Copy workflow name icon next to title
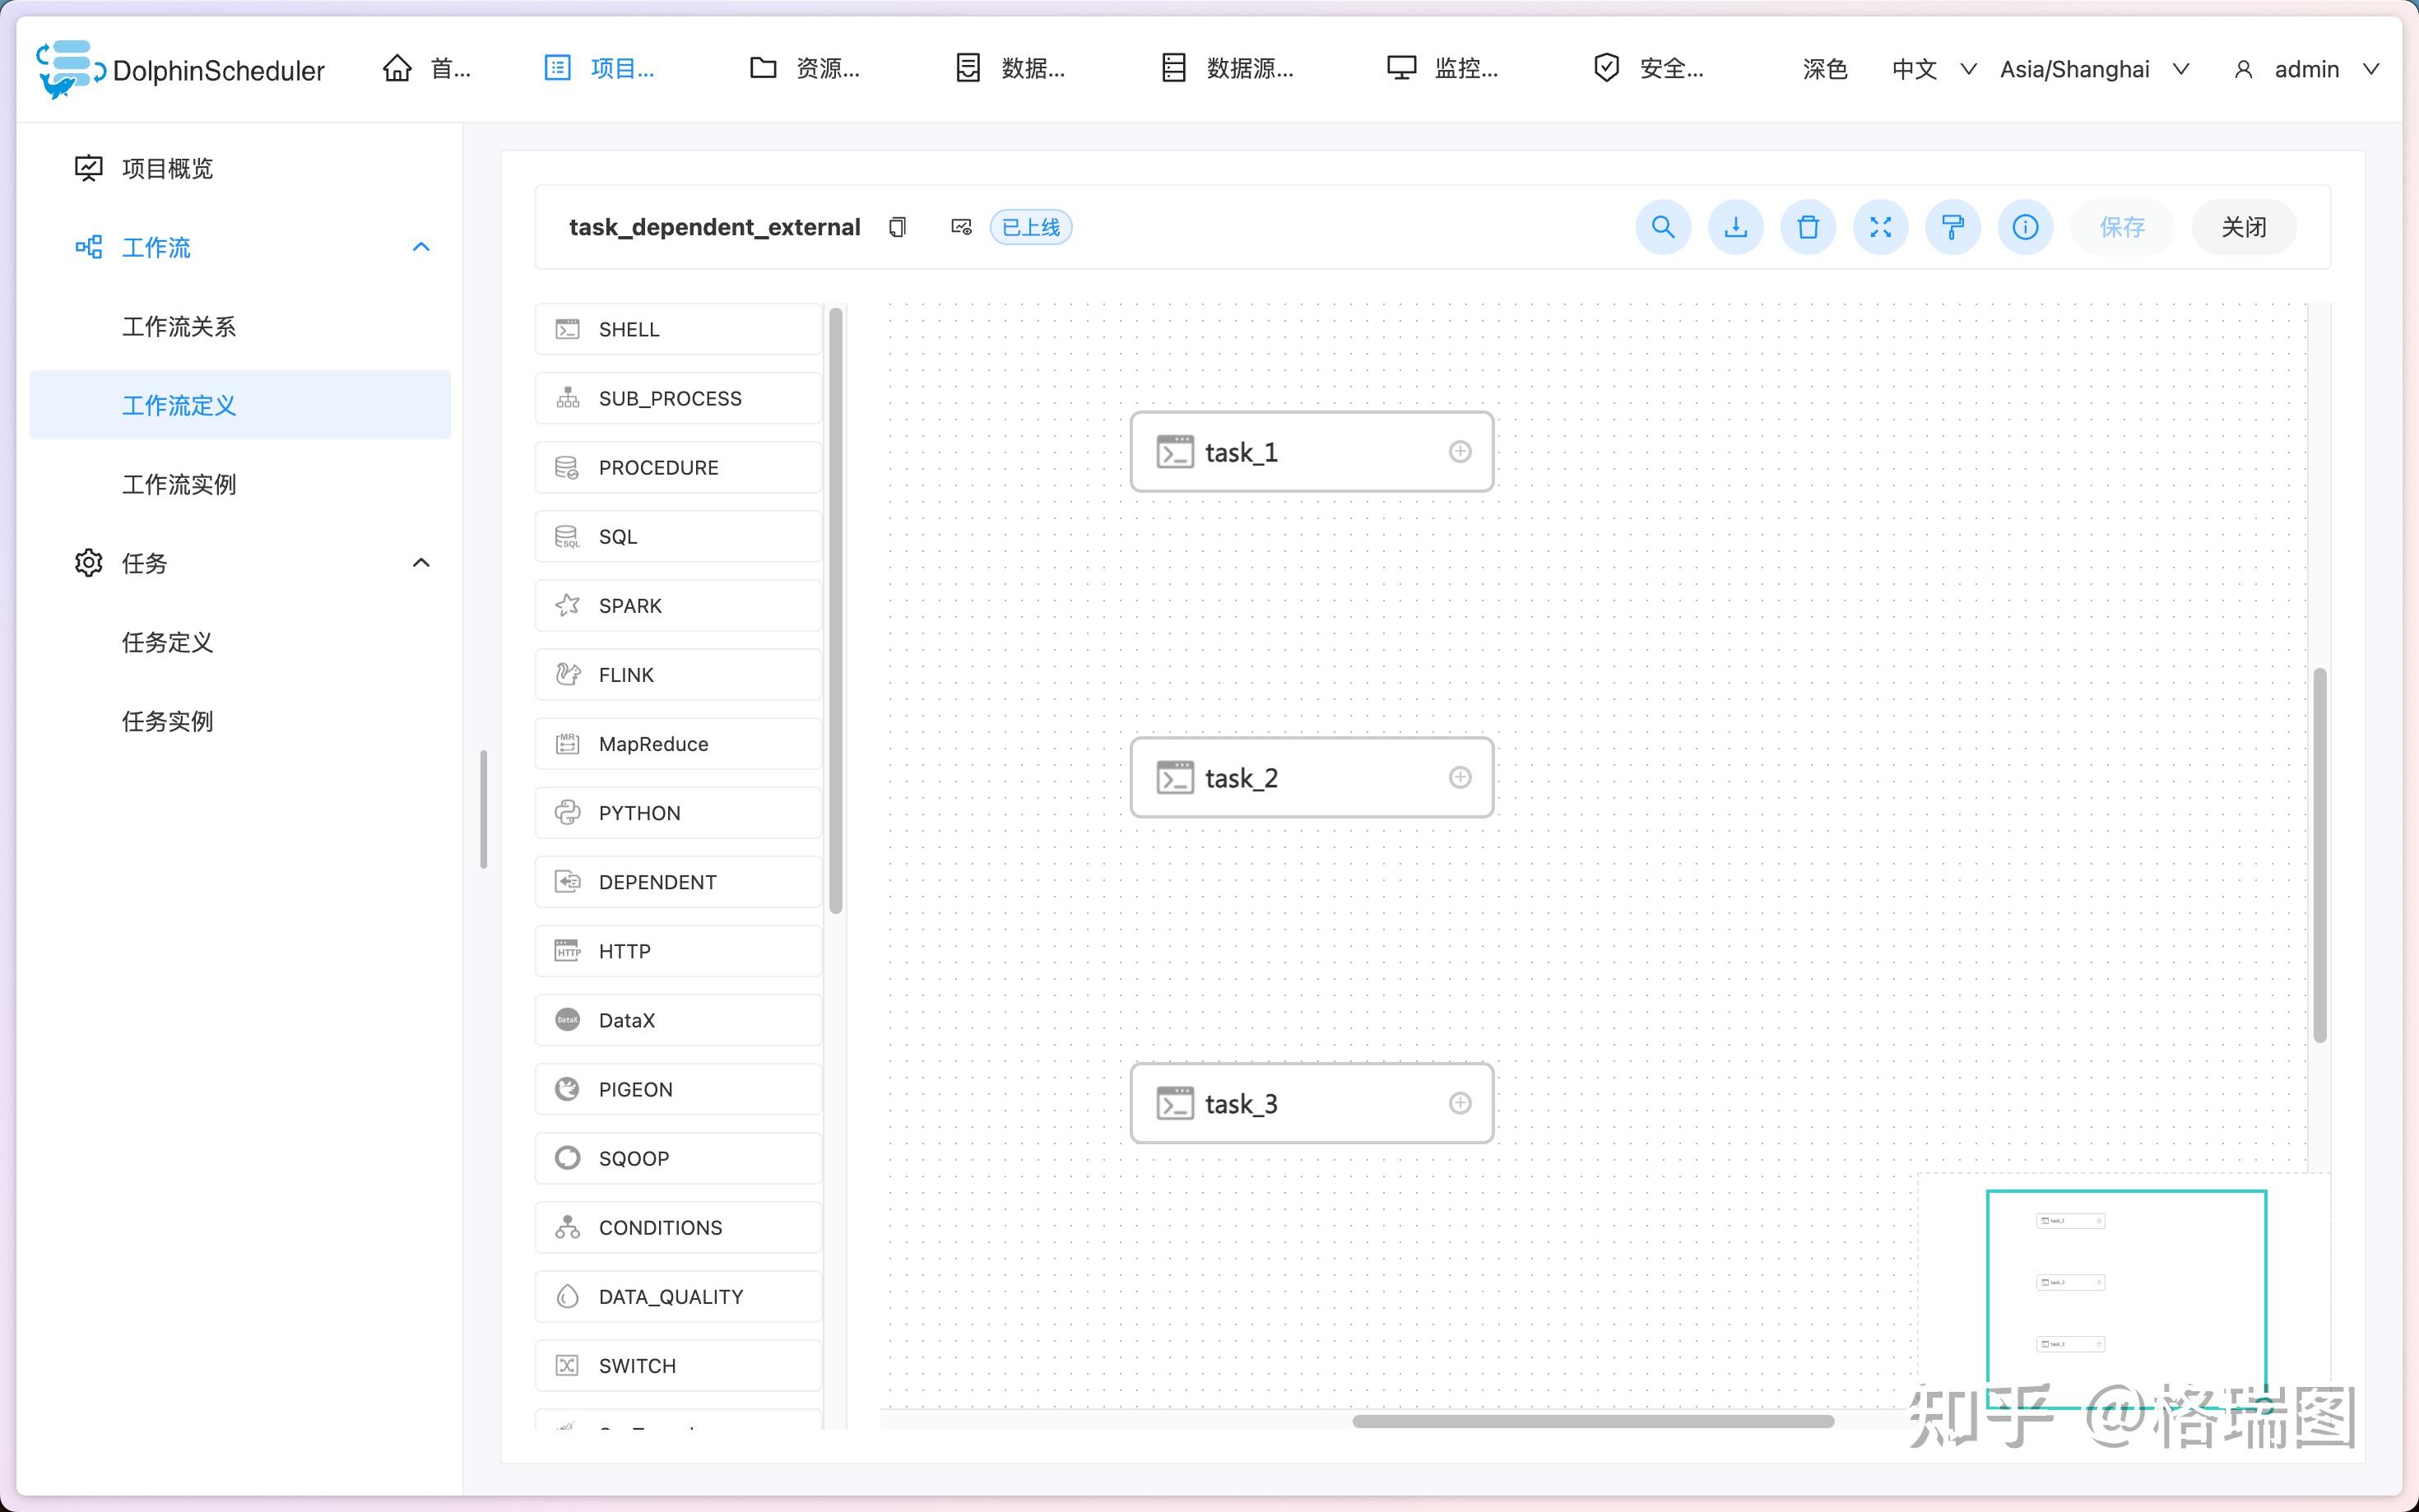The width and height of the screenshot is (2419, 1512). click(x=897, y=228)
